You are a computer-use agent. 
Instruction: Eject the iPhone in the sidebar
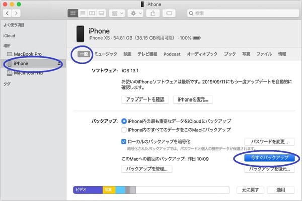tap(59, 64)
